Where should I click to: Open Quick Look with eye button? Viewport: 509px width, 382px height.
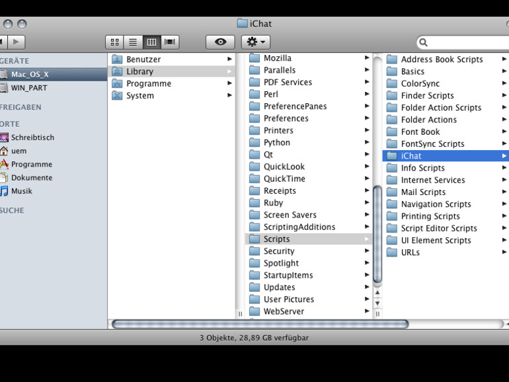220,42
